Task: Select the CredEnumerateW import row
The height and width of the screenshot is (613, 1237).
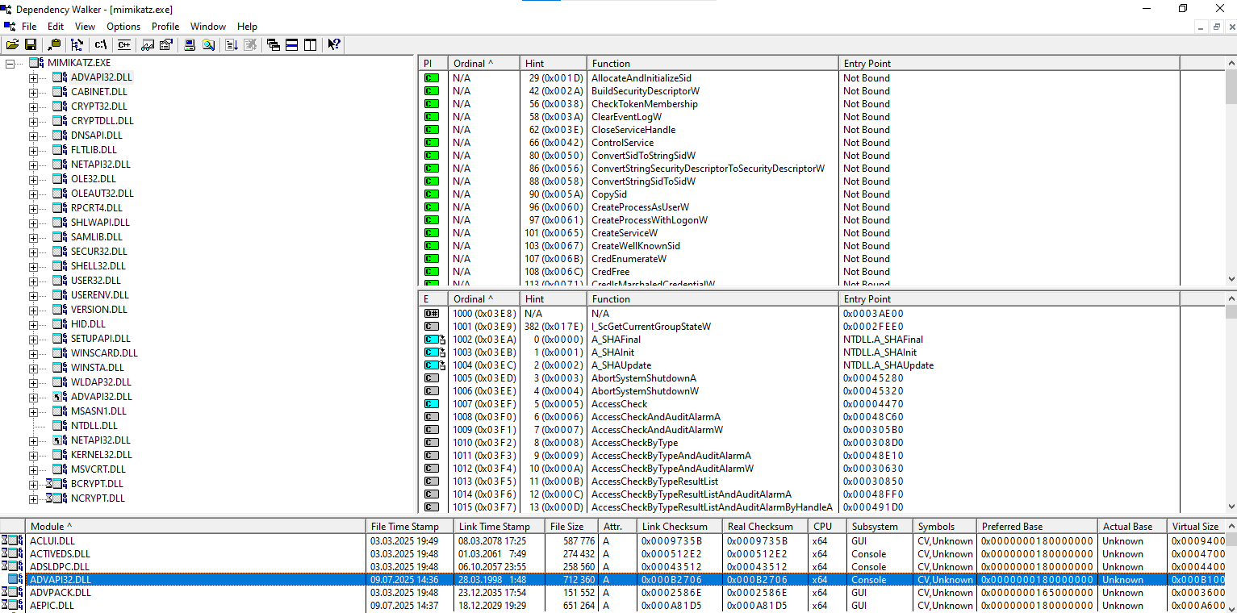Action: click(821, 259)
